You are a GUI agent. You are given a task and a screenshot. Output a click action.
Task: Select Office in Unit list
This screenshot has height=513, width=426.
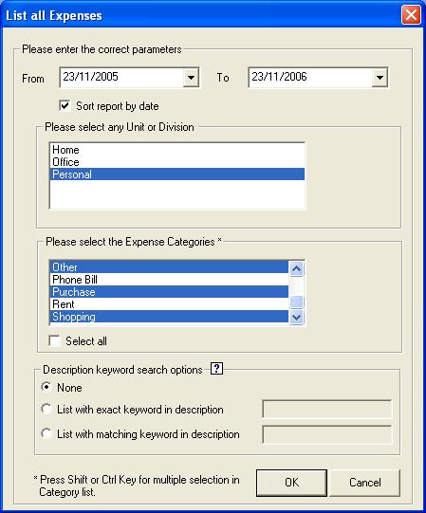pyautogui.click(x=177, y=162)
